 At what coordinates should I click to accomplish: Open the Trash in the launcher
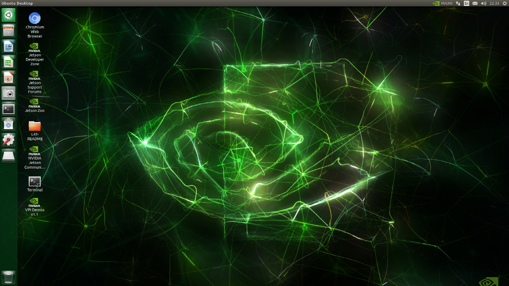8,278
